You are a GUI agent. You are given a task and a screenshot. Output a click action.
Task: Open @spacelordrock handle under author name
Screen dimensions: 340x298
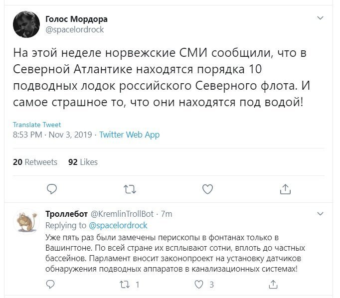coord(75,29)
